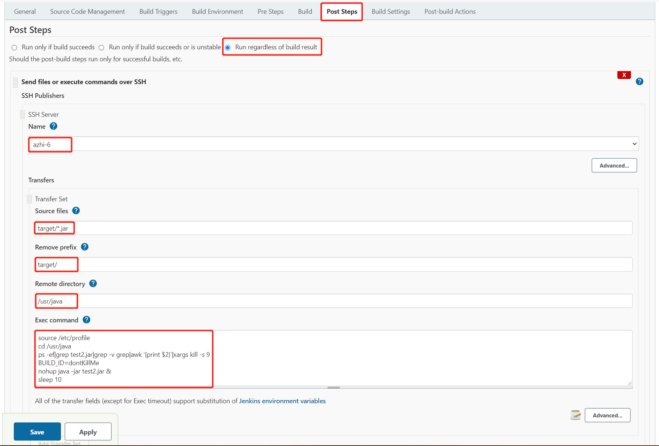The width and height of the screenshot is (659, 446).
Task: Grab the SSH build step drag handle
Action: coord(15,82)
